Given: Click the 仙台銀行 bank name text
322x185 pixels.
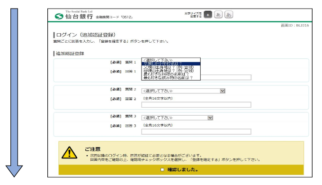Looking at the screenshot, I should pyautogui.click(x=79, y=17).
